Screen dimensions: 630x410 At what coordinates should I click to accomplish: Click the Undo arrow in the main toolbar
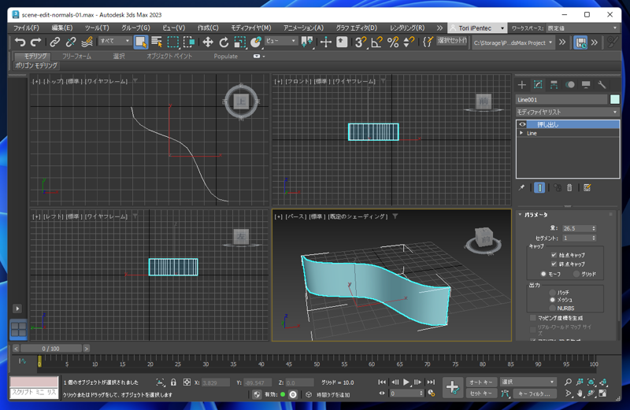click(20, 42)
